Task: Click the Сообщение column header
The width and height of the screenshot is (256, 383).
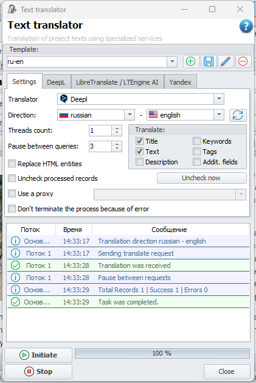Action: (169, 230)
